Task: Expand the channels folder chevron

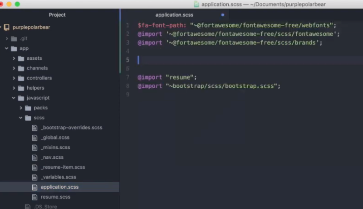Action: pyautogui.click(x=14, y=68)
